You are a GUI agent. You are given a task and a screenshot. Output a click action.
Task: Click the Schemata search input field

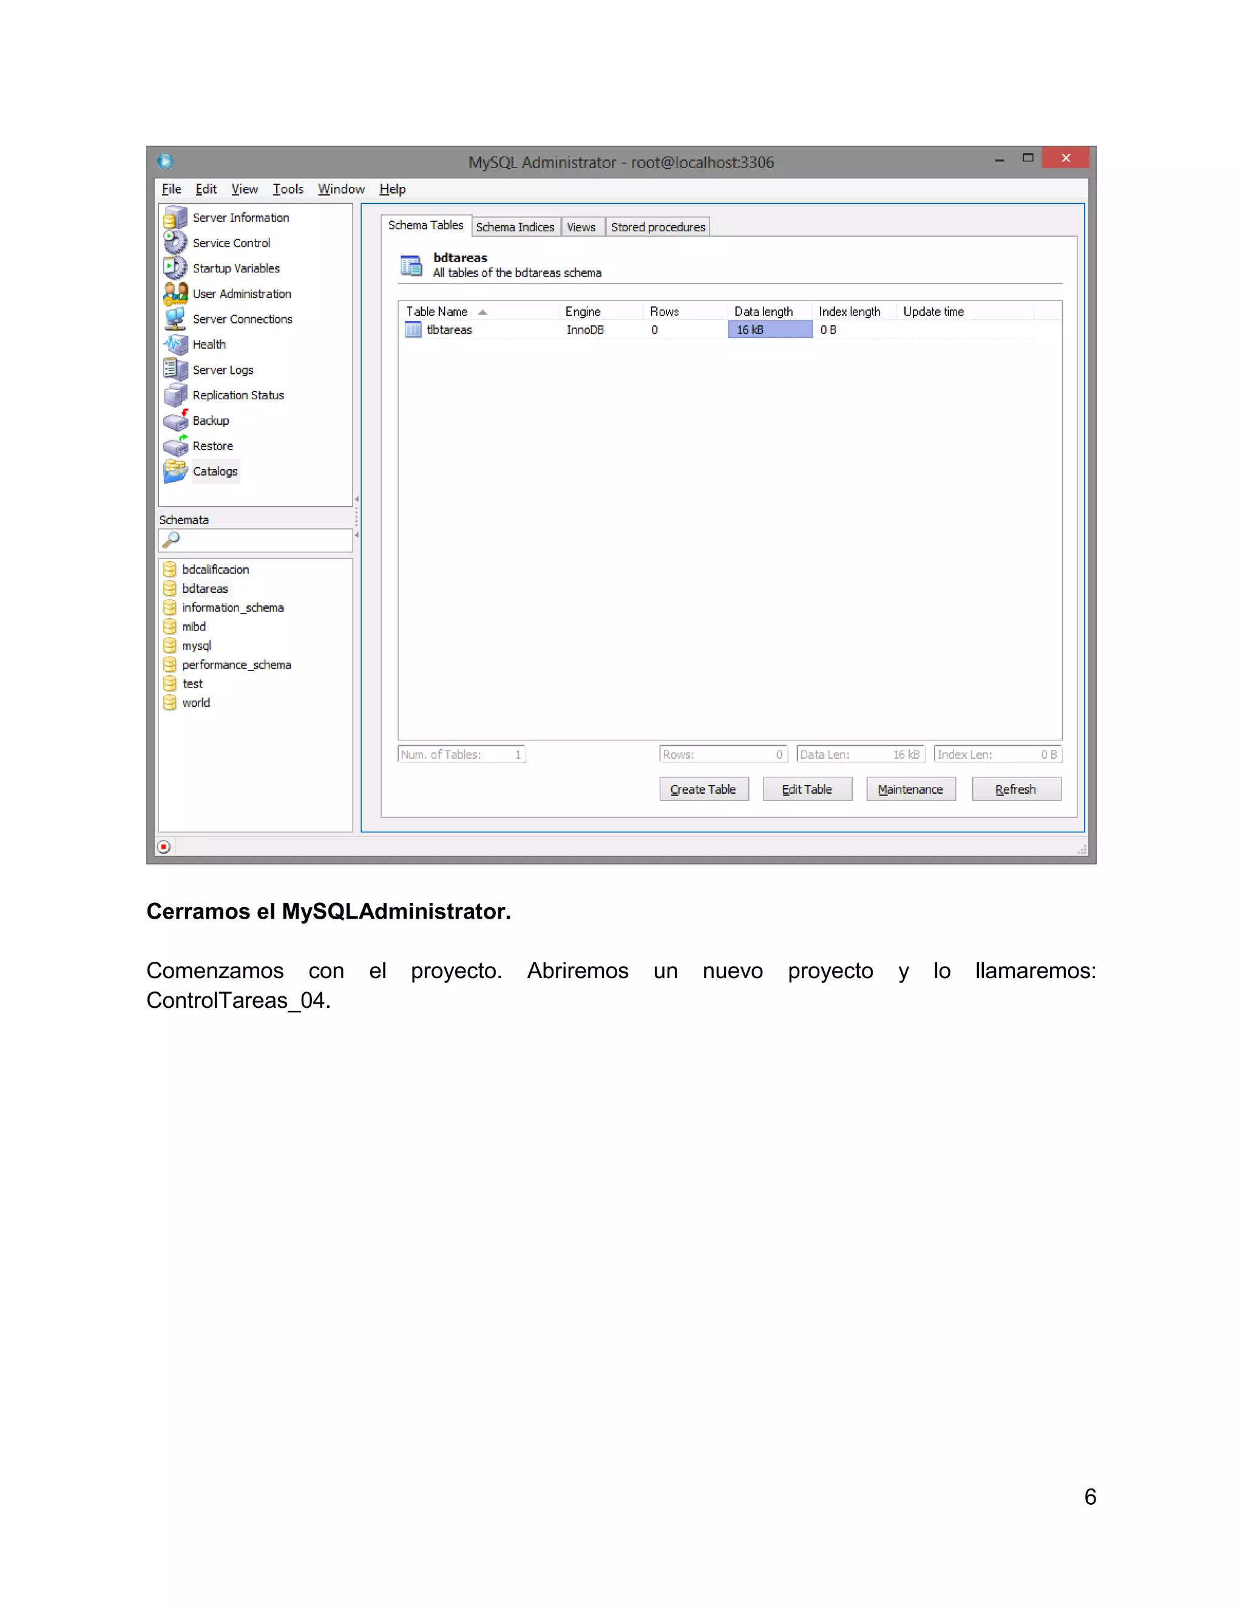(256, 541)
